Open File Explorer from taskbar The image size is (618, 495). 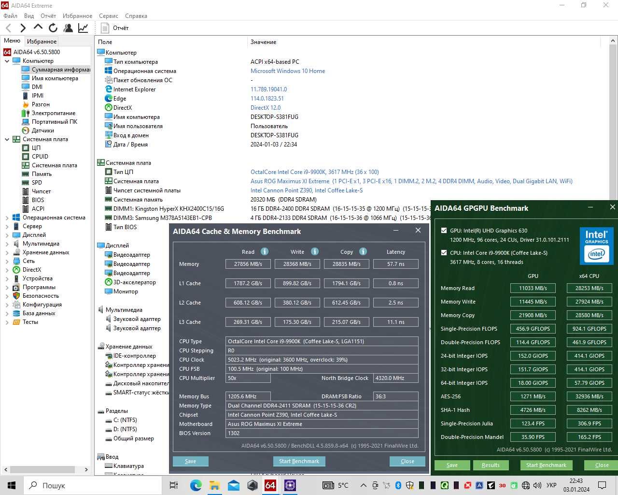click(x=214, y=485)
